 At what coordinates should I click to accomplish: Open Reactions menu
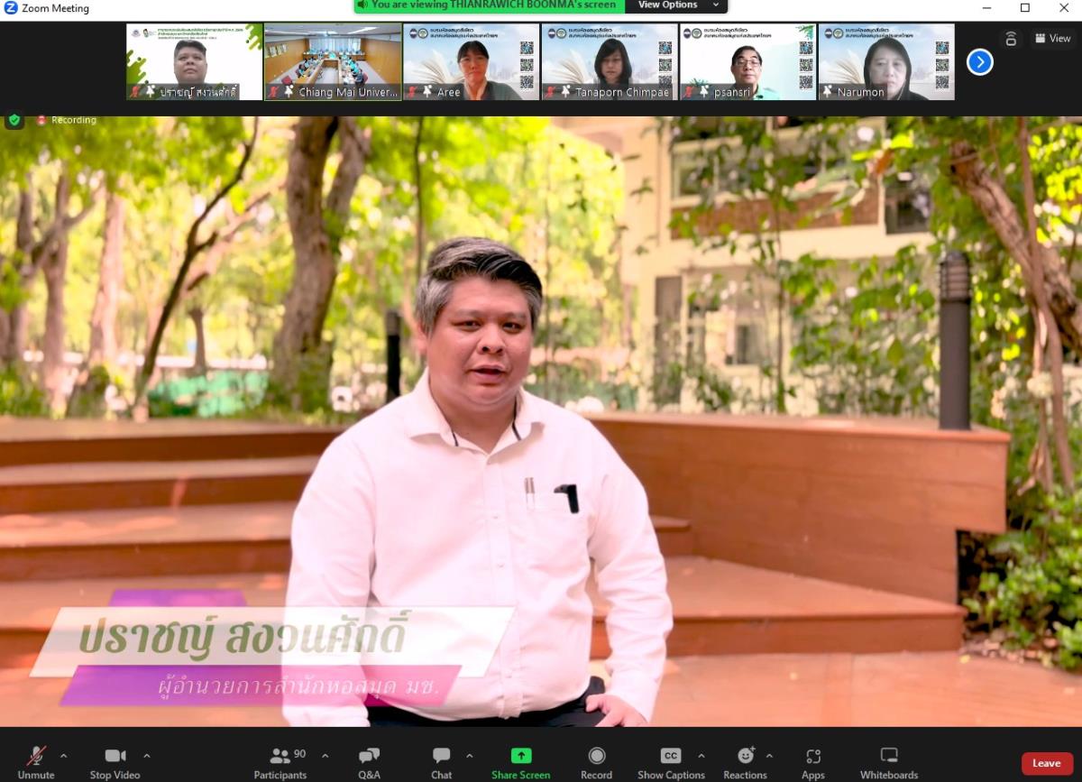pos(745,762)
